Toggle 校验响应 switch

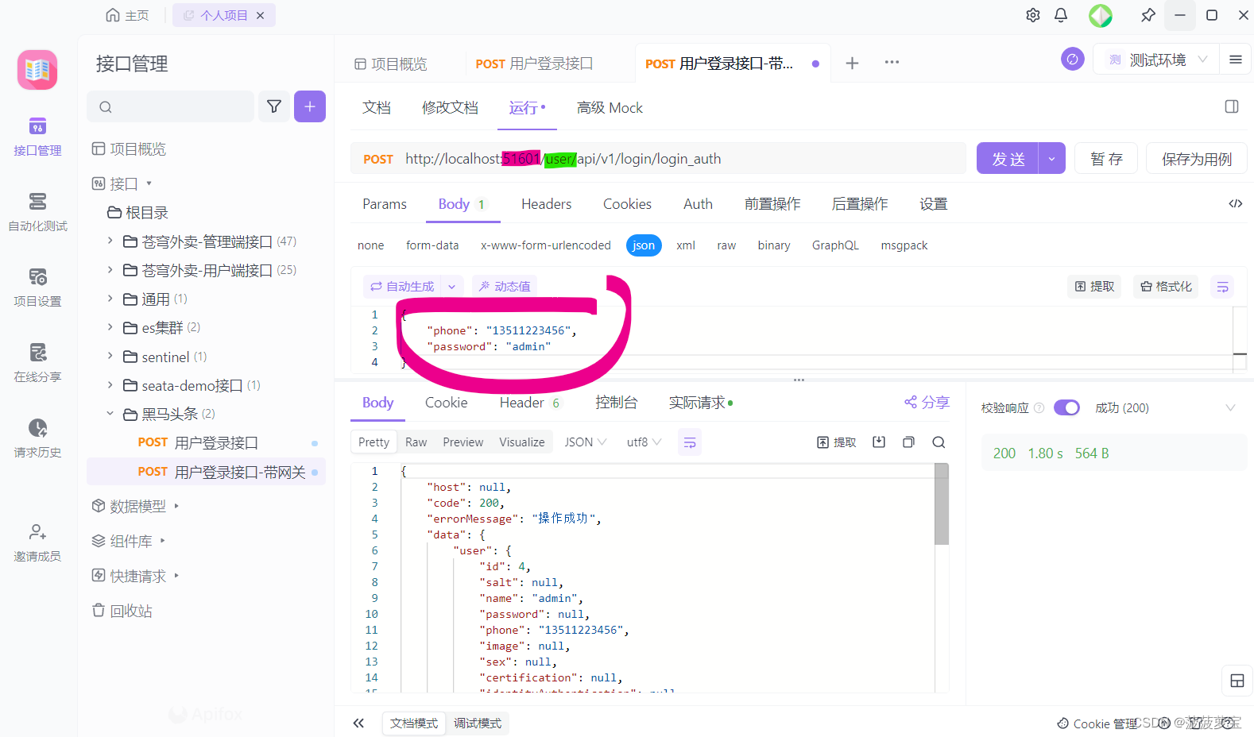[1066, 407]
